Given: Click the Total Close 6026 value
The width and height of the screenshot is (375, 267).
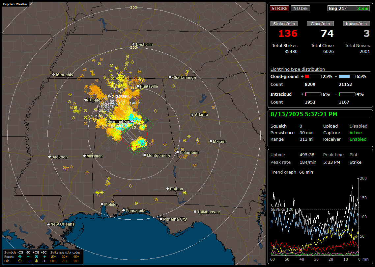Looking at the screenshot, I should pyautogui.click(x=328, y=52).
